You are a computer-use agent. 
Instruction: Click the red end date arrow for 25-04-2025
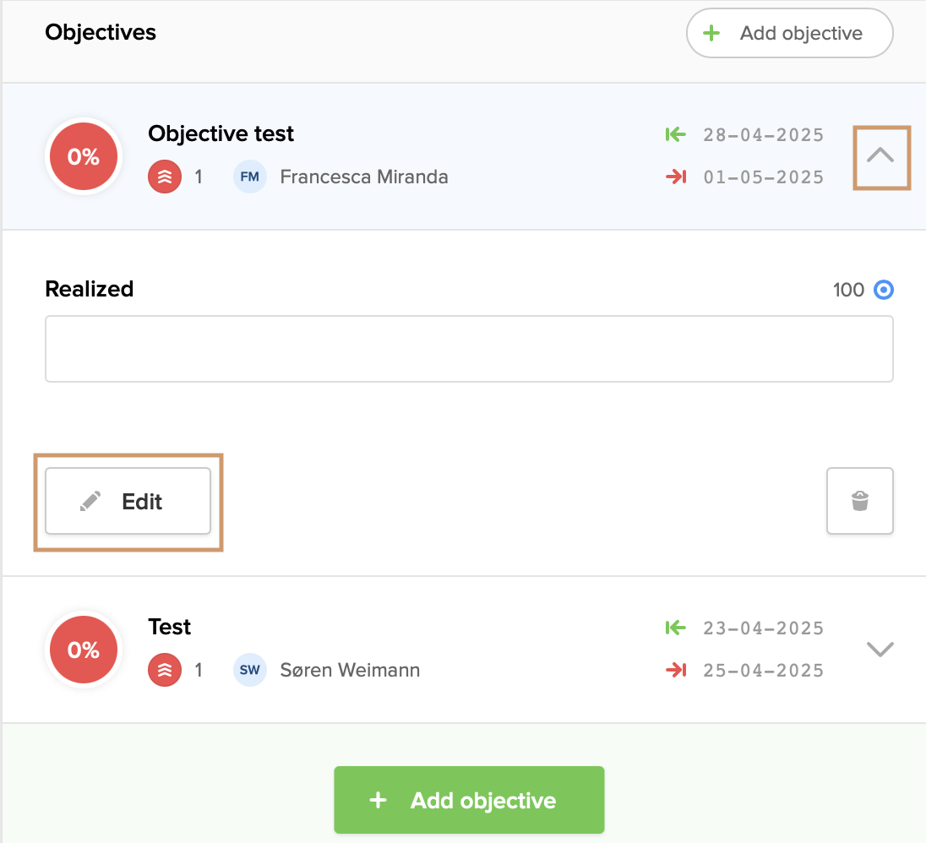675,671
